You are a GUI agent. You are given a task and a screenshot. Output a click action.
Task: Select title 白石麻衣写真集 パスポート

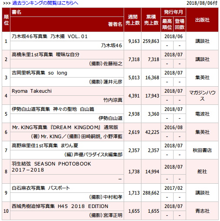coord(41,188)
